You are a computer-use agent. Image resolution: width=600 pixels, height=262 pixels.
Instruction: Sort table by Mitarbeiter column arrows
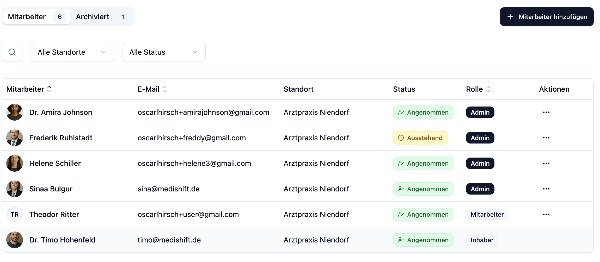point(49,89)
